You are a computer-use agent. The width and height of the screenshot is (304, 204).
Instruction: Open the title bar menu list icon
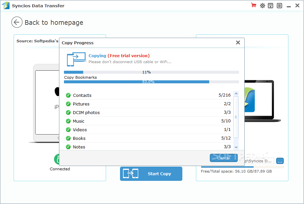point(279,6)
